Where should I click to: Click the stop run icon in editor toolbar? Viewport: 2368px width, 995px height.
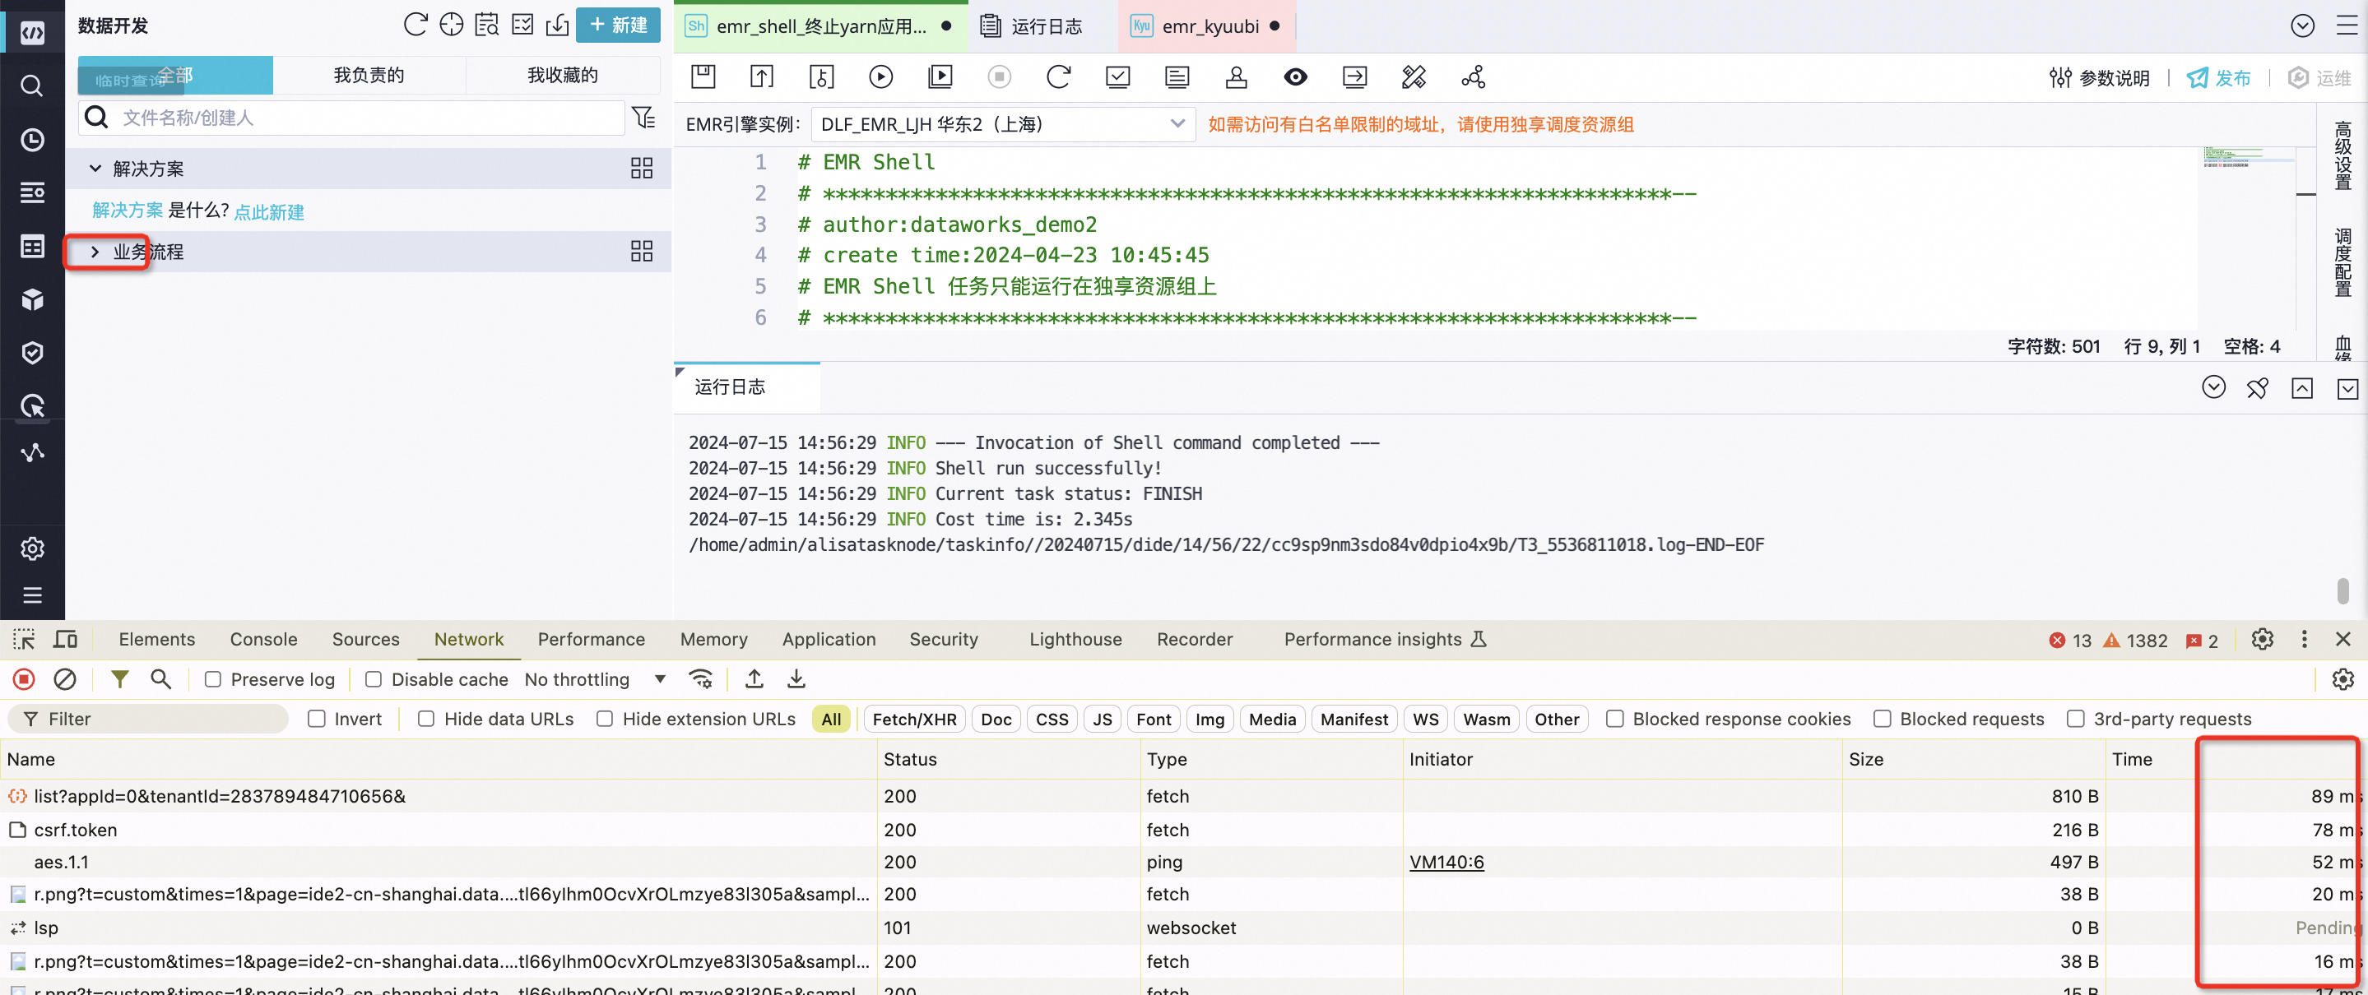tap(999, 77)
